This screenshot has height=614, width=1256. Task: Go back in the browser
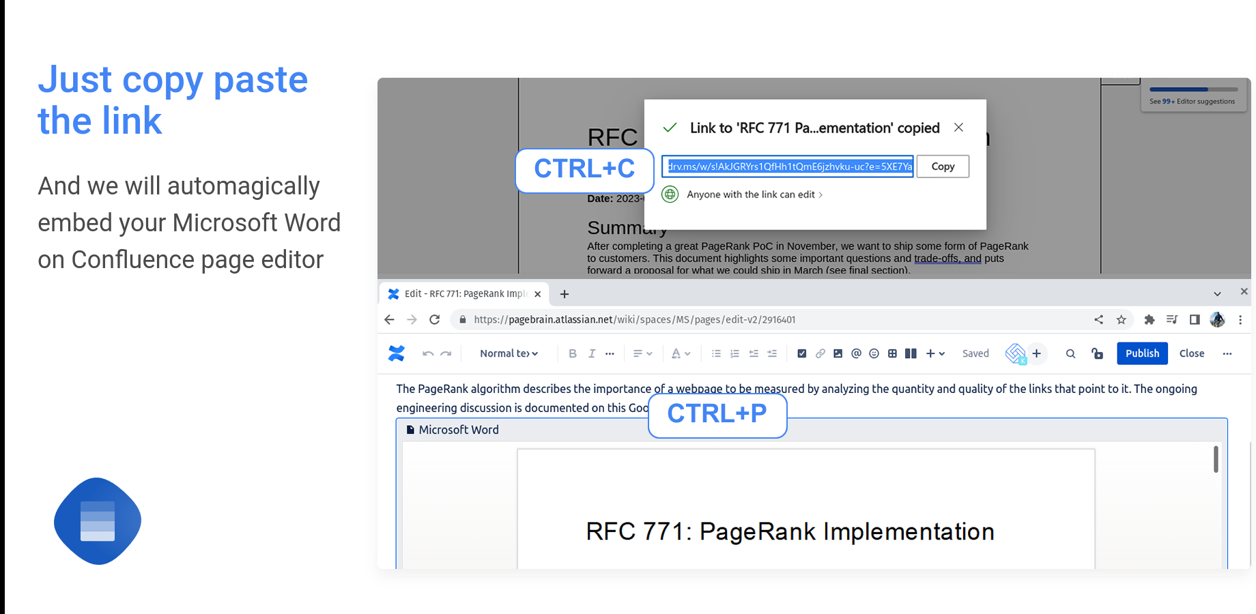point(390,319)
